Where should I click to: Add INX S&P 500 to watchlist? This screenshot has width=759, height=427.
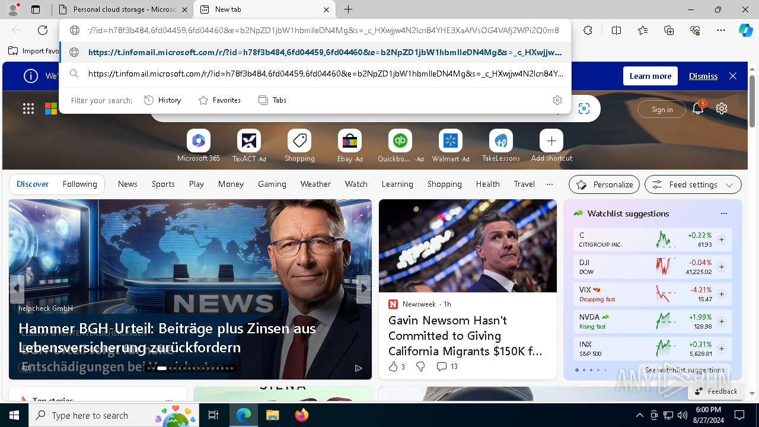[x=722, y=349]
